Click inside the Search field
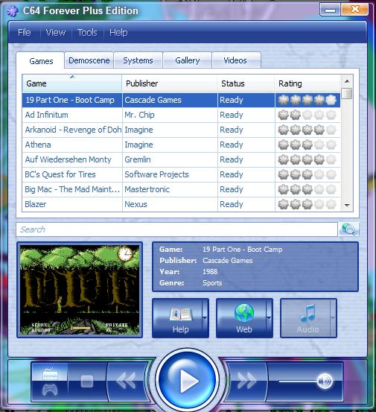Screen dimensions: 376x412 (x=176, y=229)
